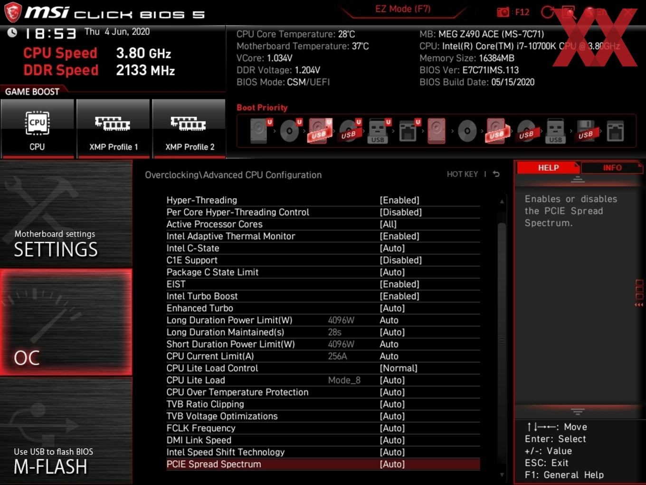The image size is (646, 485).
Task: Select the legacy CD/DVD disc boot icon
Action: click(467, 131)
